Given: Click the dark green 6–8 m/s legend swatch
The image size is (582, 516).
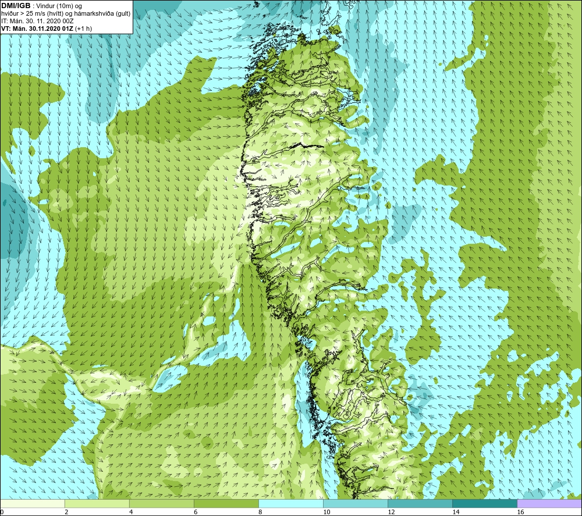Looking at the screenshot, I should (x=226, y=504).
